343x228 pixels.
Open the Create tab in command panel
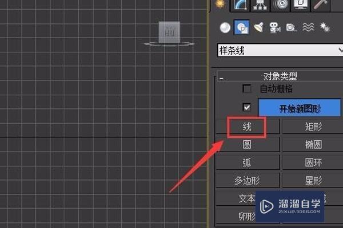pos(220,5)
